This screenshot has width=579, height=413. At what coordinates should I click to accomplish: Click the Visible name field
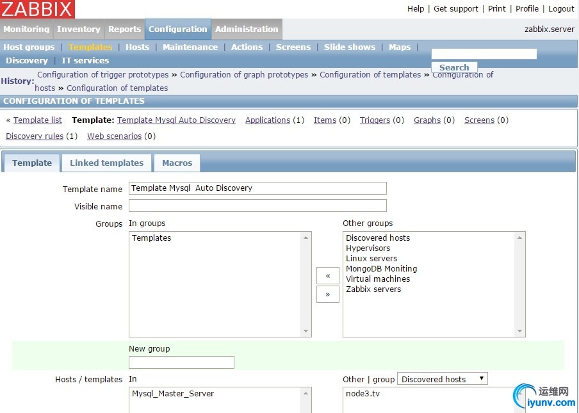pos(257,206)
